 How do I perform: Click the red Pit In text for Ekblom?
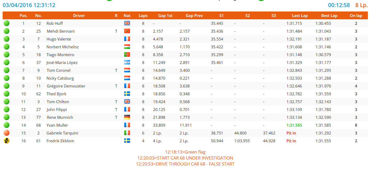[291, 141]
